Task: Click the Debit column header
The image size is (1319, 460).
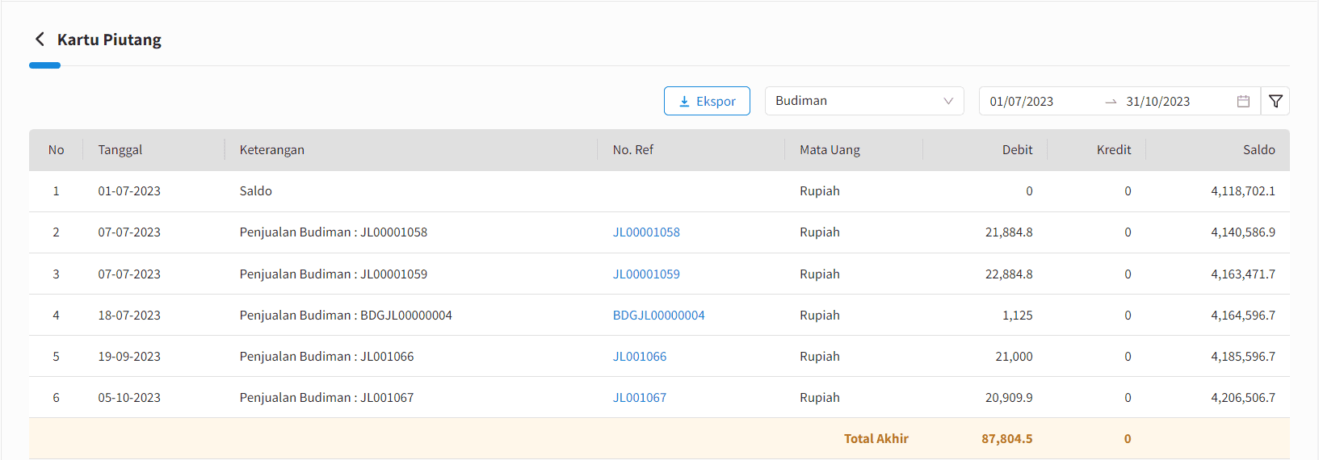Action: 1018,150
